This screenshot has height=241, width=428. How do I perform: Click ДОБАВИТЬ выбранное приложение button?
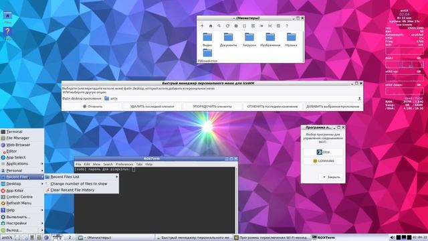332,106
